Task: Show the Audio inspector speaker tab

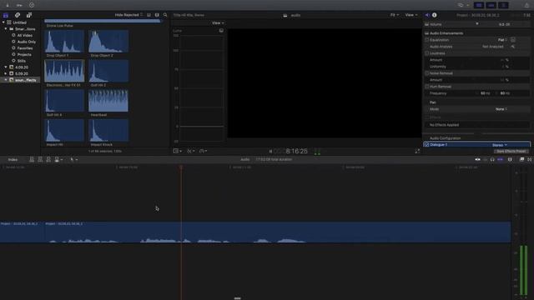Action: point(427,15)
